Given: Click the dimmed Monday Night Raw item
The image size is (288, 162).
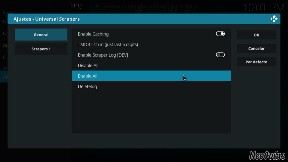Looking at the screenshot, I should 152,6.
